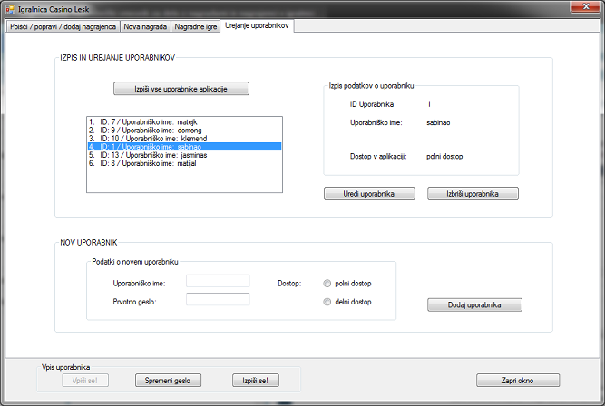Click the Igralnica Casino Lesk title bar icon
The height and width of the screenshot is (406, 605).
10,10
